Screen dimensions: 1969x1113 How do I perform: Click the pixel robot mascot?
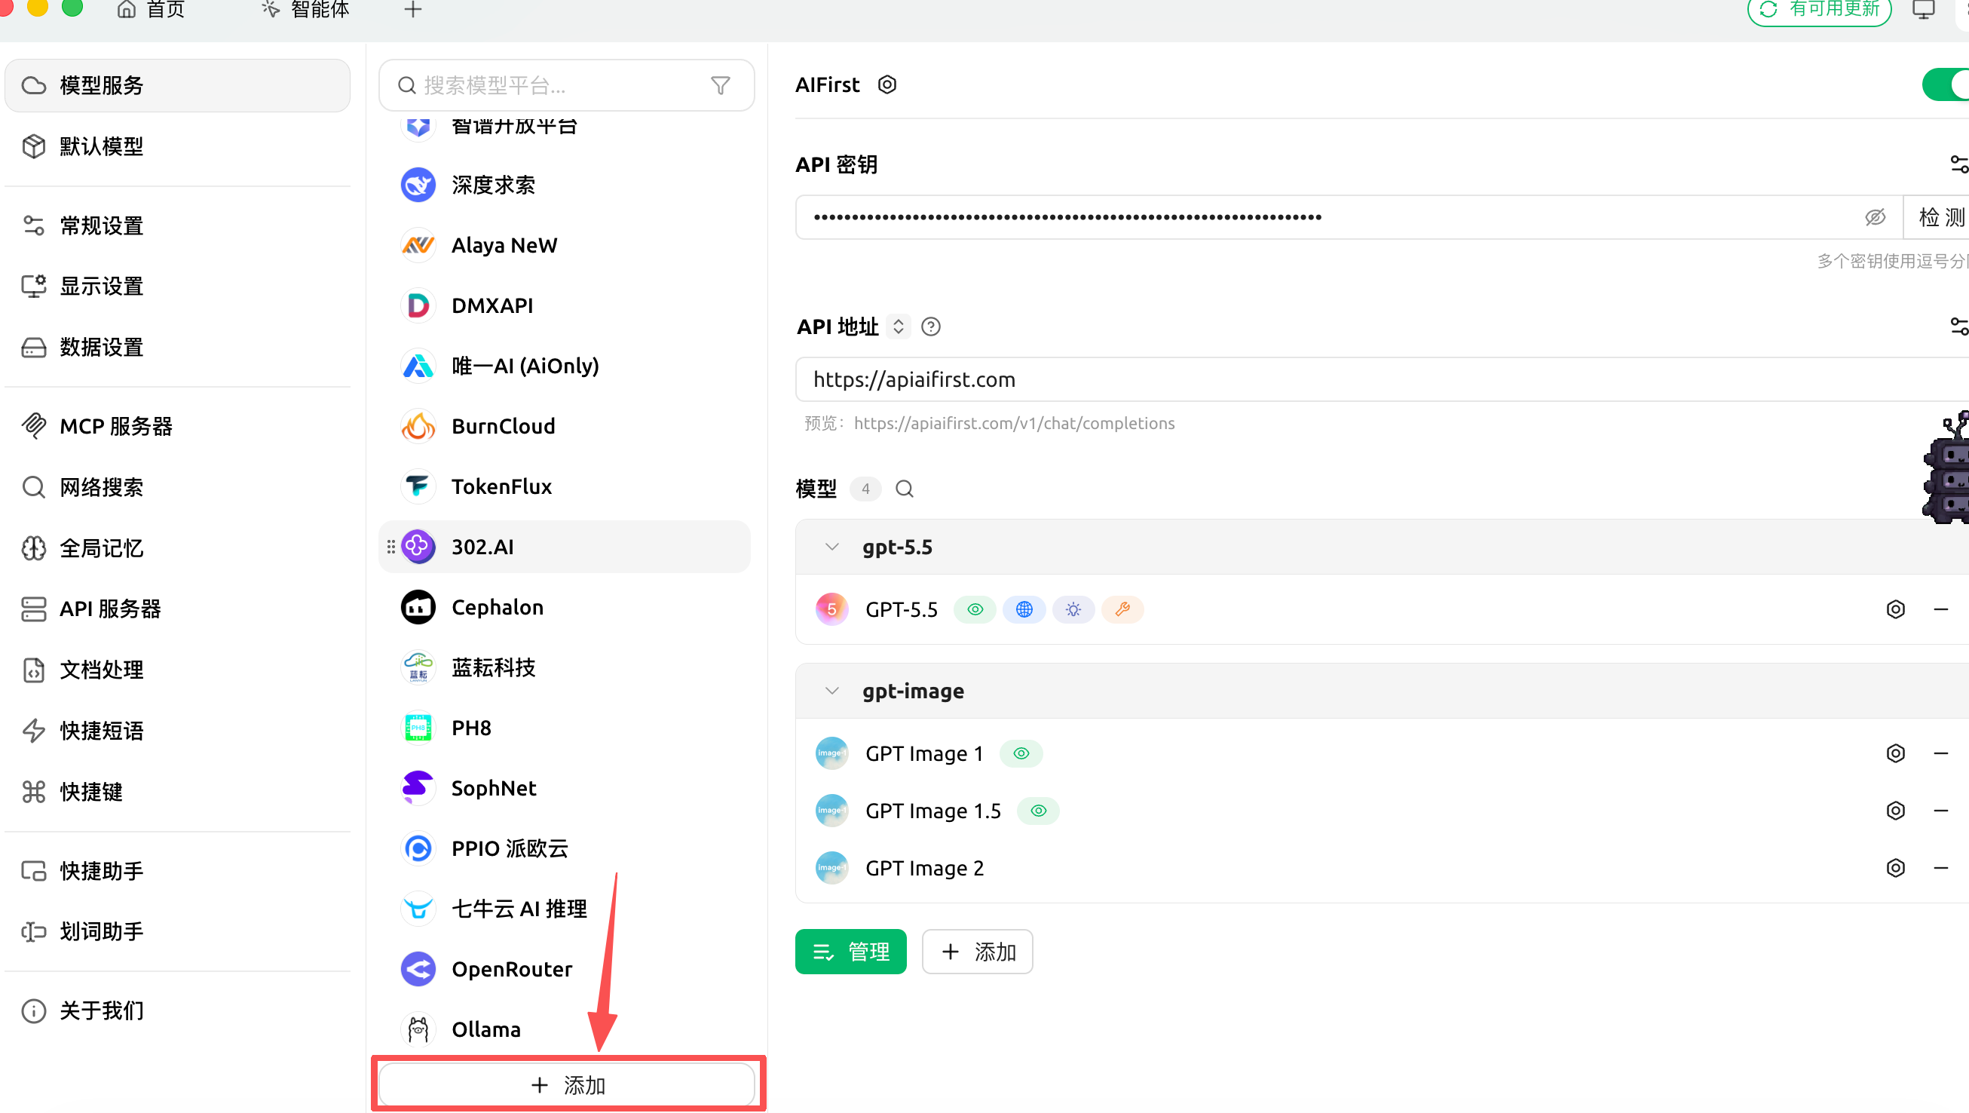point(1946,468)
